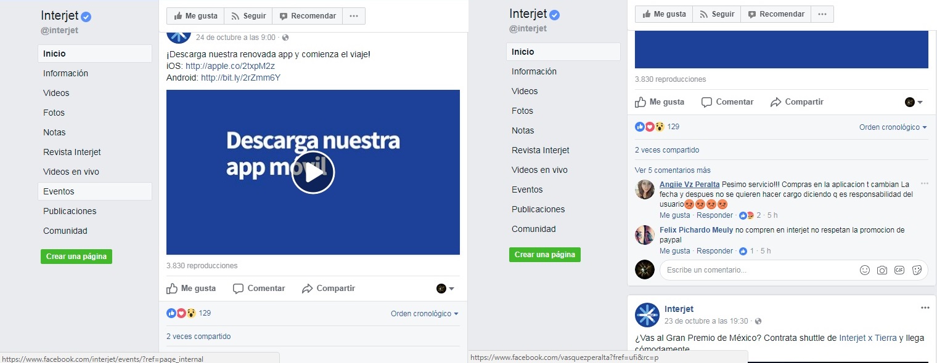Open the three-dot menu on the 23 de octubre Interjet post
This screenshot has width=937, height=363.
tap(925, 308)
